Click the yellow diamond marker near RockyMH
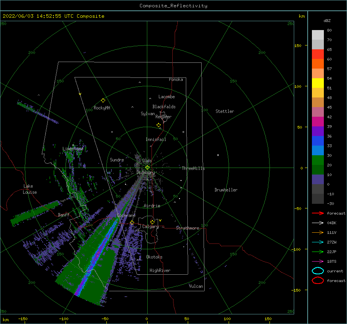The width and height of the screenshot is (347, 324). tap(103, 101)
